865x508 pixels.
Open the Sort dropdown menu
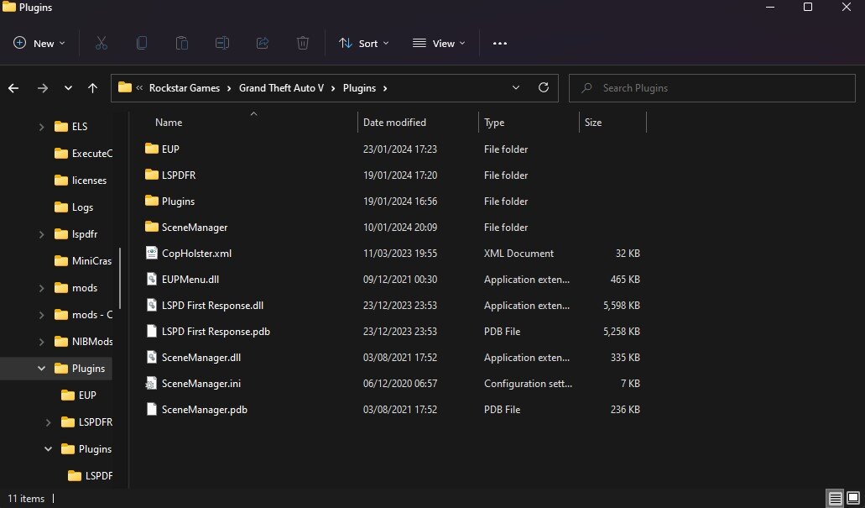click(x=364, y=43)
